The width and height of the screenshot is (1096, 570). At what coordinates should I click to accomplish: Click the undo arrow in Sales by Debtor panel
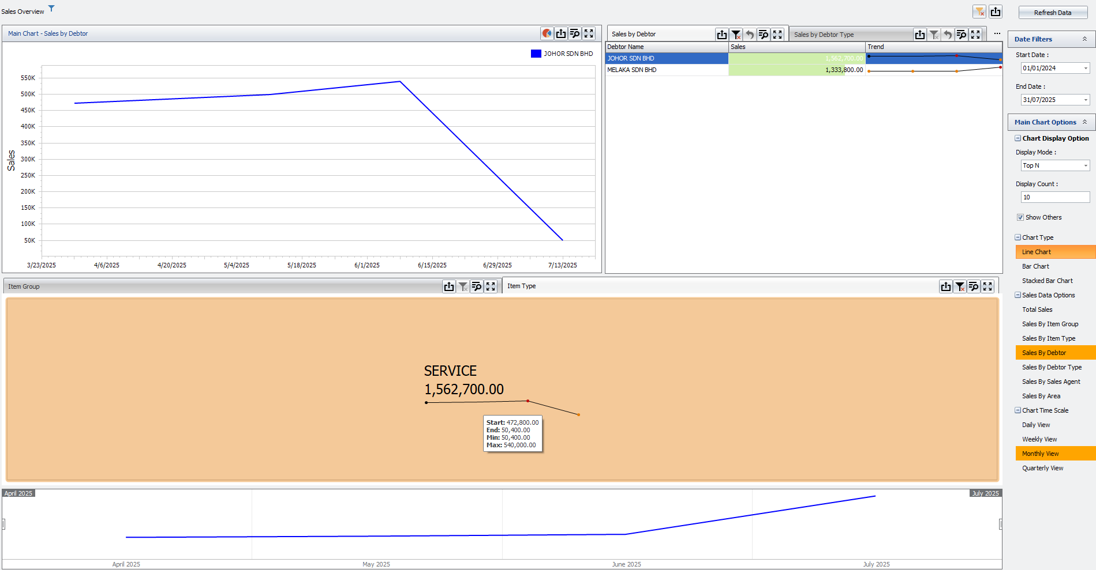[750, 35]
